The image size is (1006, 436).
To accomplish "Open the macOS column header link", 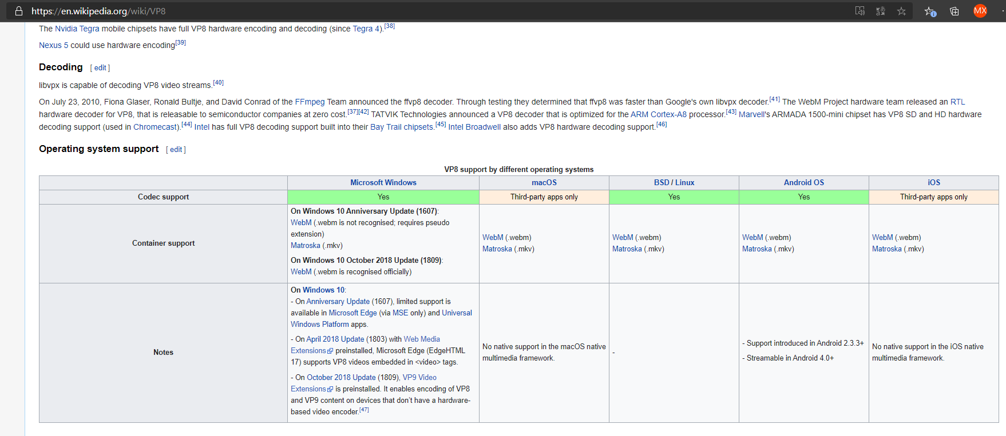I will (544, 183).
